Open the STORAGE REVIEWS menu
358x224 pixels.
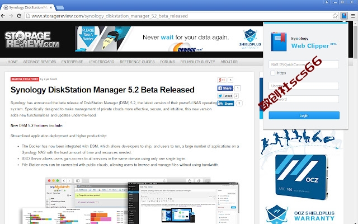pos(40,62)
